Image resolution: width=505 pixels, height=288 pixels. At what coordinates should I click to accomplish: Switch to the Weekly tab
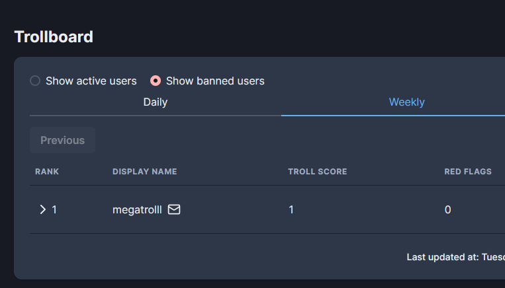tap(407, 102)
